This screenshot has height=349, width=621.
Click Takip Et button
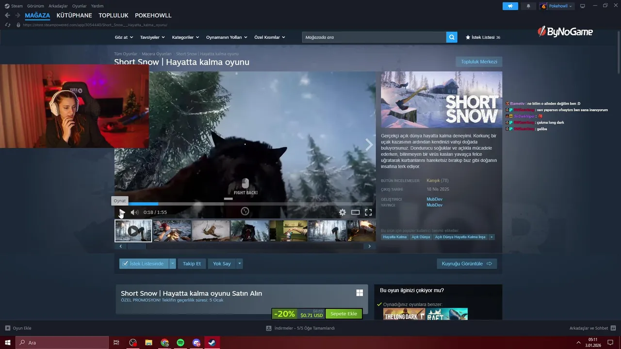coord(192,264)
